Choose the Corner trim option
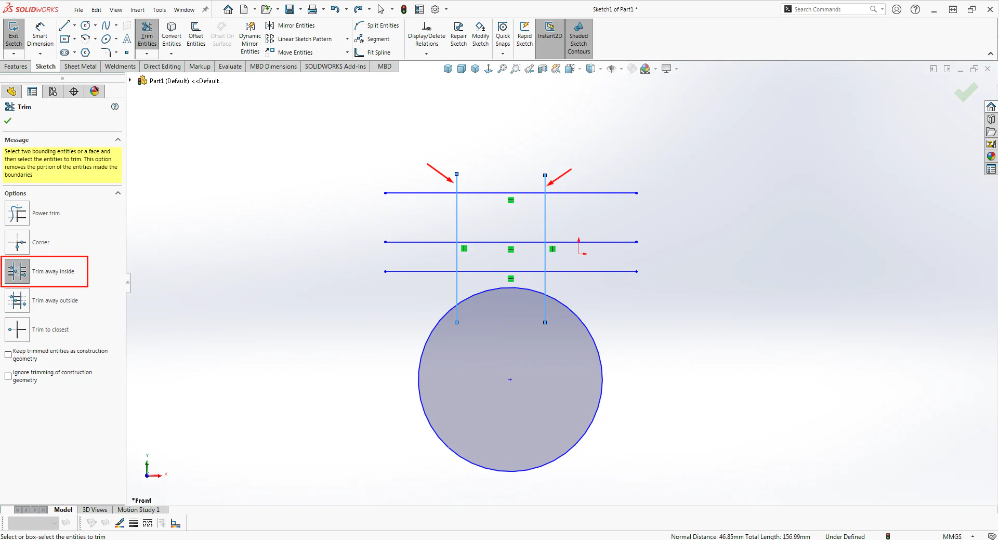This screenshot has height=540, width=999. coord(17,242)
